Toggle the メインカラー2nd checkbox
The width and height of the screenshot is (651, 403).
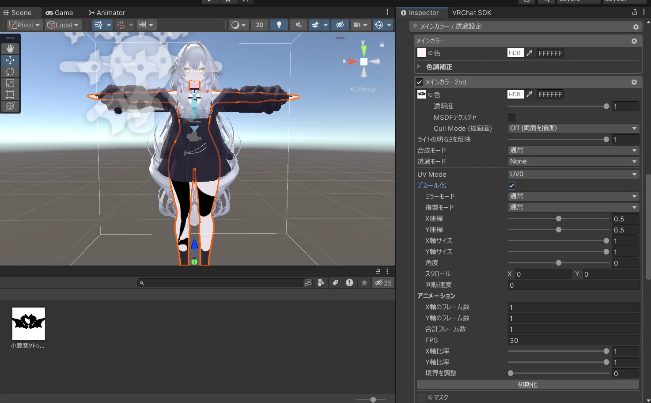[420, 82]
